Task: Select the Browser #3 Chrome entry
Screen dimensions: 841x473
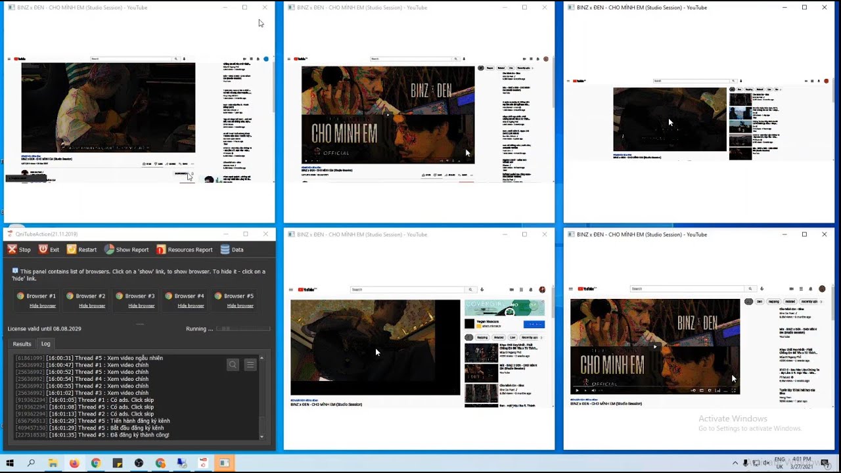Action: pyautogui.click(x=135, y=296)
